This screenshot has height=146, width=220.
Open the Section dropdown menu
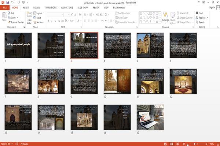(x=39, y=22)
